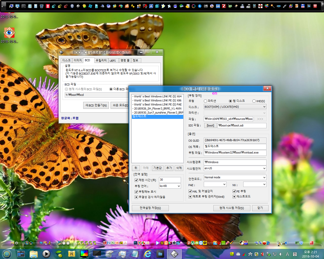
Task: Open the uTorrent icon in the bottom dock
Action: point(193,243)
